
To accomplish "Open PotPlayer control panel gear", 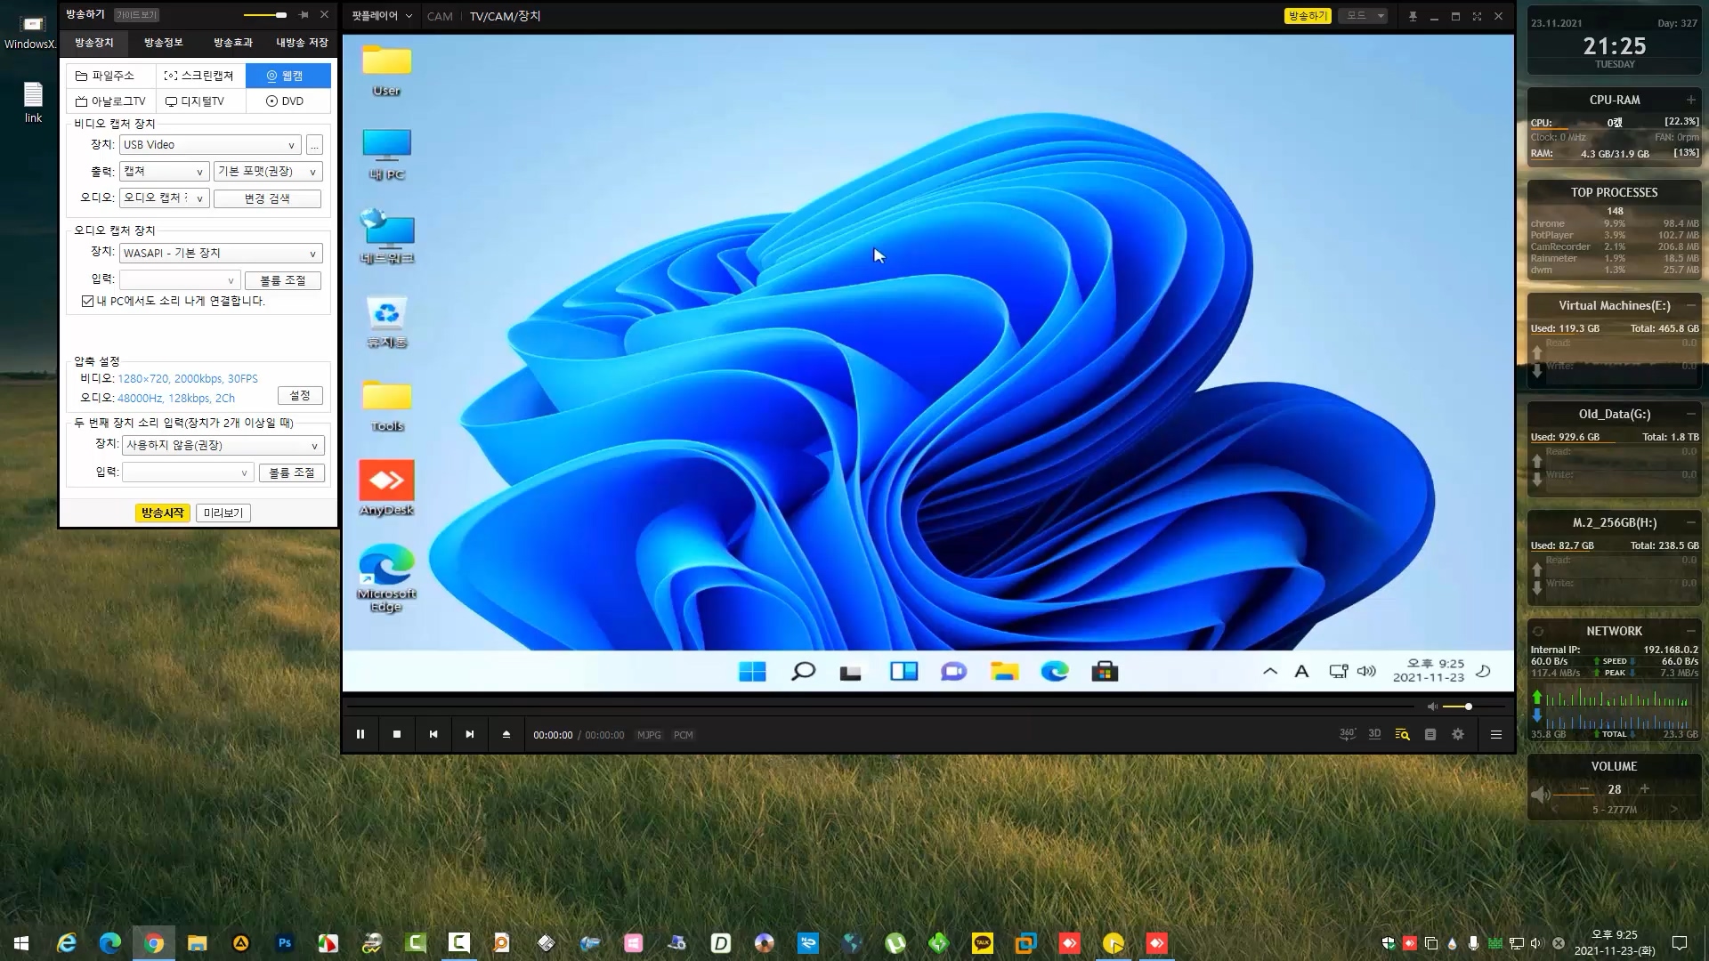I will pos(1458,734).
